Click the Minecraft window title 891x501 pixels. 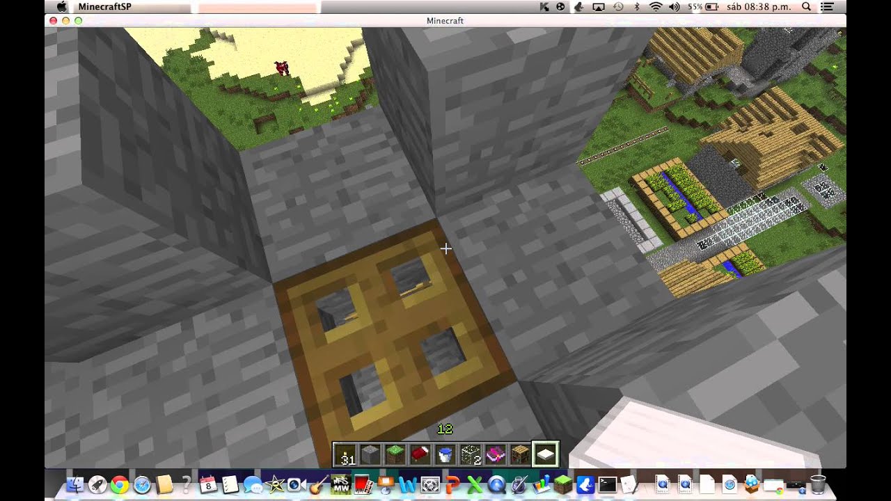tap(445, 20)
